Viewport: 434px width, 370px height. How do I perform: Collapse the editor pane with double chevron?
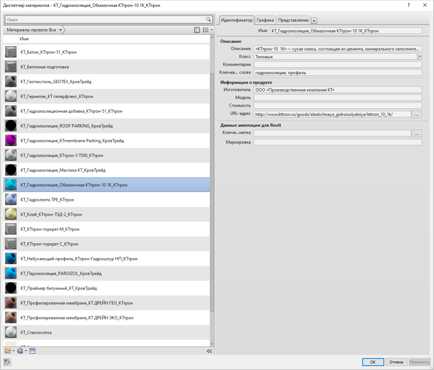pos(209,351)
